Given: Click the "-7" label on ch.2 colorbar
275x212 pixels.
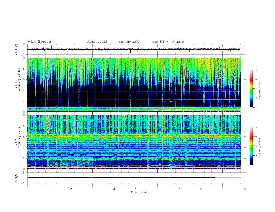Looking at the screenshot, I should (256, 165).
